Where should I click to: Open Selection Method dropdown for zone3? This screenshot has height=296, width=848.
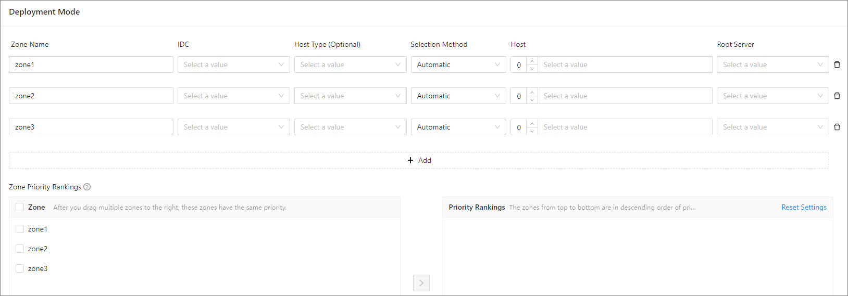458,127
